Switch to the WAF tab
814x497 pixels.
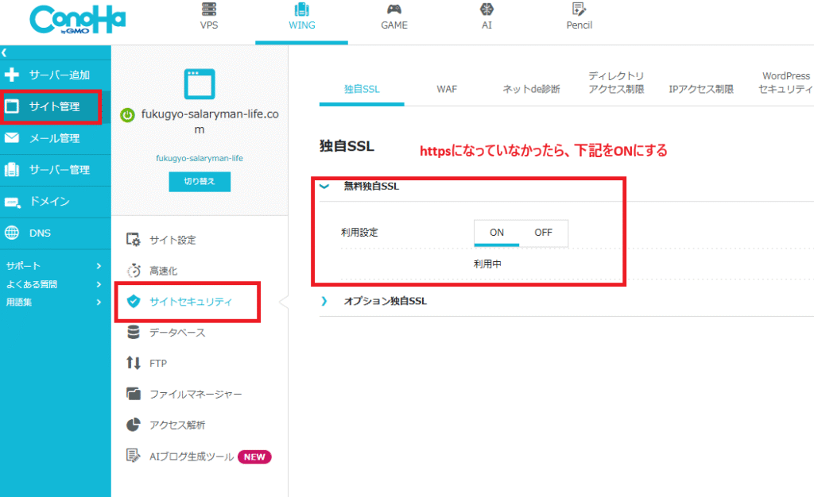pos(447,89)
